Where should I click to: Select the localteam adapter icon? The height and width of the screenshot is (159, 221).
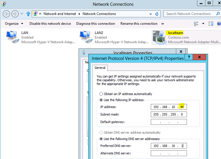click(159, 37)
